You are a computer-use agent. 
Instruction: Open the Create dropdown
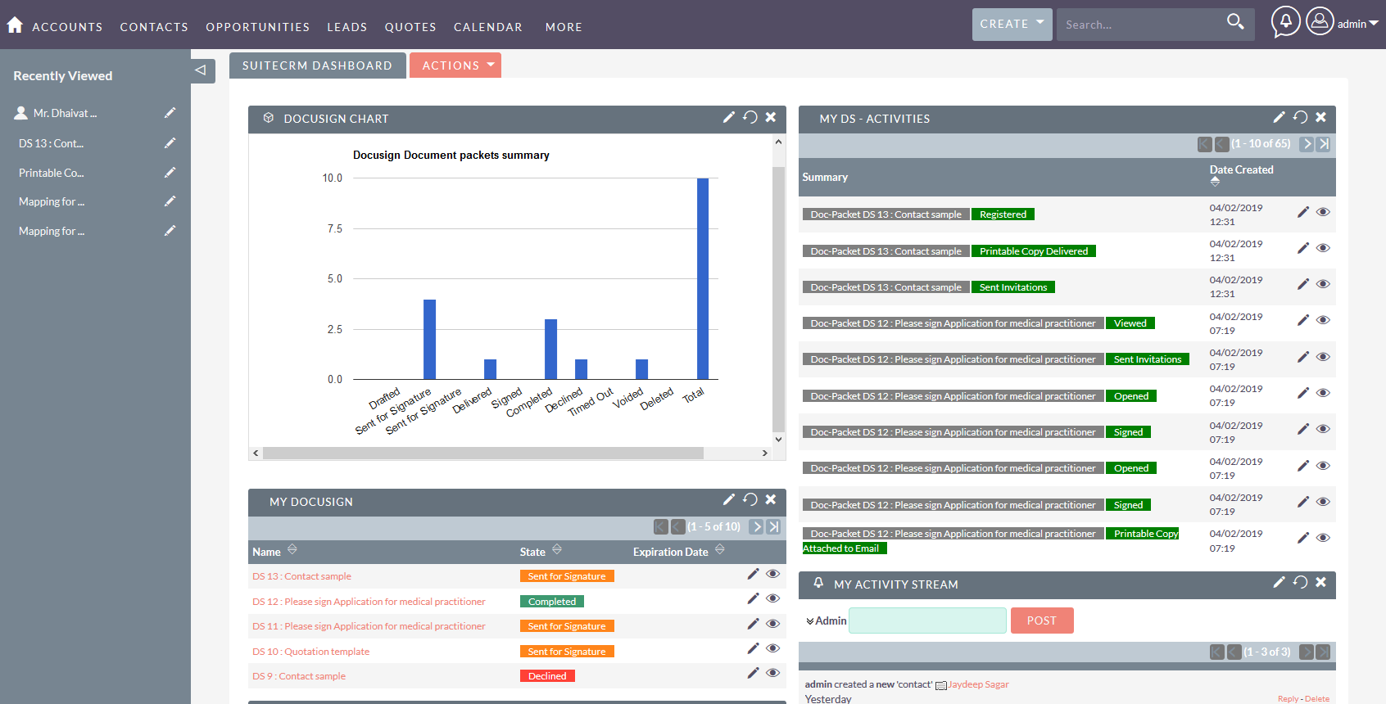(x=1012, y=24)
